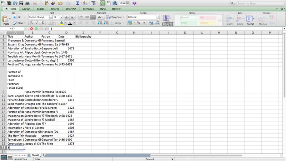Viewport: 286px width, 161px height.
Task: Click the Save floppy disk icon
Action: [x=21, y=3]
